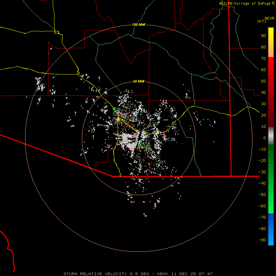
Task: Pick the -70 label on the scale
Action: [262, 217]
